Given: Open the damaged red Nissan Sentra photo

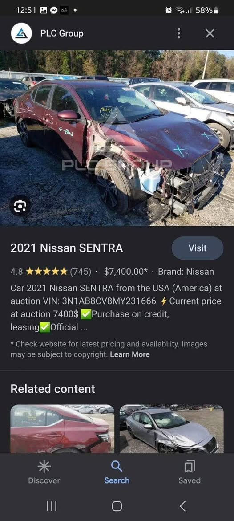Looking at the screenshot, I should pos(117,138).
